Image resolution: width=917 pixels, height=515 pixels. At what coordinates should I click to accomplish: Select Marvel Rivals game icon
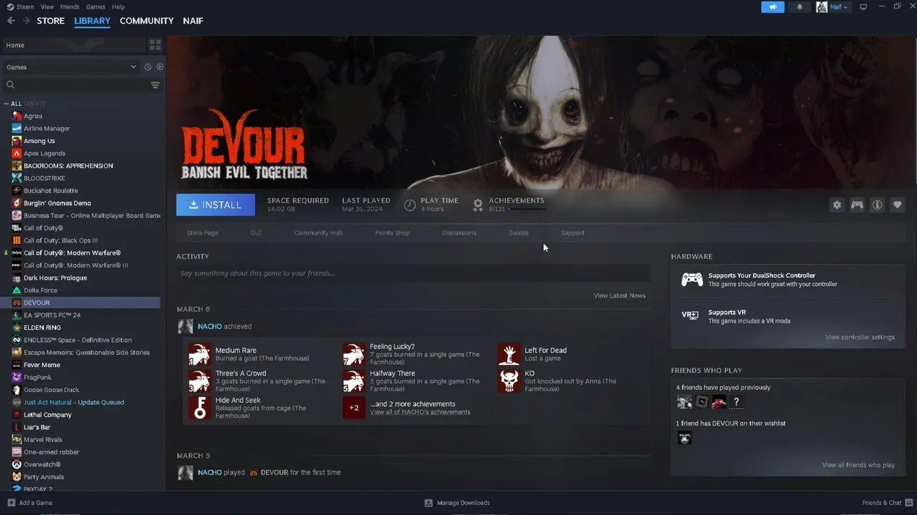click(16, 440)
